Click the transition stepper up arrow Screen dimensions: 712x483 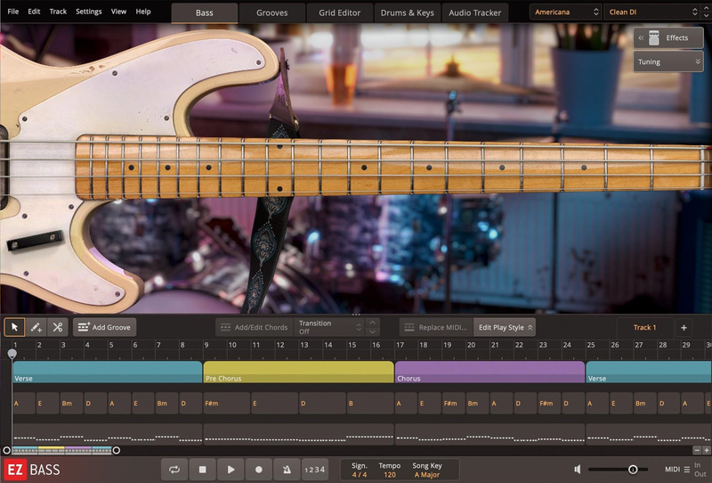point(372,323)
